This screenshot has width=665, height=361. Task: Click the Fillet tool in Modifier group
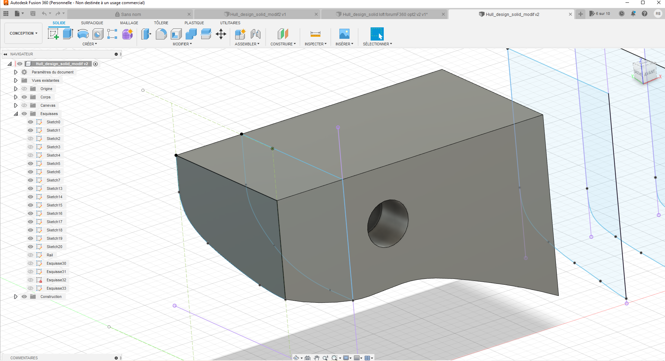click(x=161, y=34)
